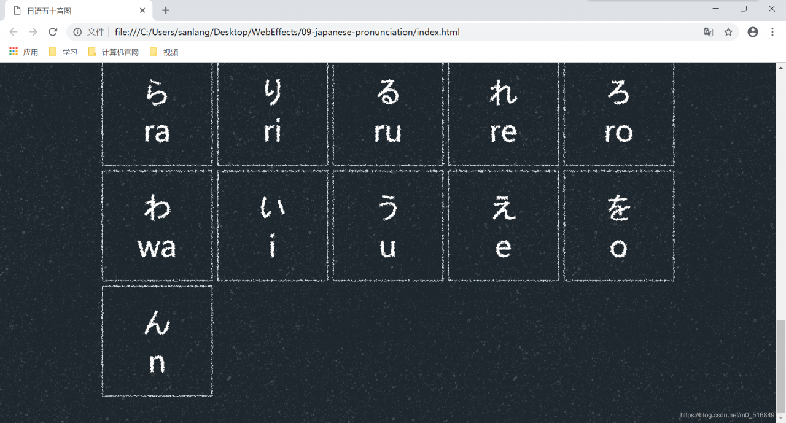Restore down the Chrome window
Screen dimensions: 786x423
744,9
